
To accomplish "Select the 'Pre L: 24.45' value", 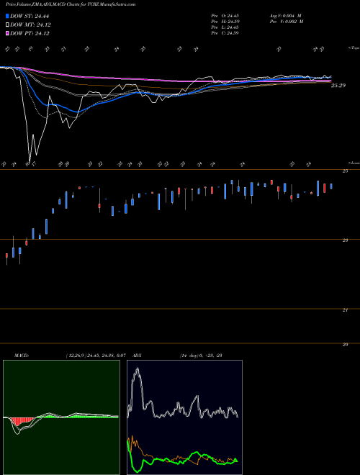I will [225, 27].
